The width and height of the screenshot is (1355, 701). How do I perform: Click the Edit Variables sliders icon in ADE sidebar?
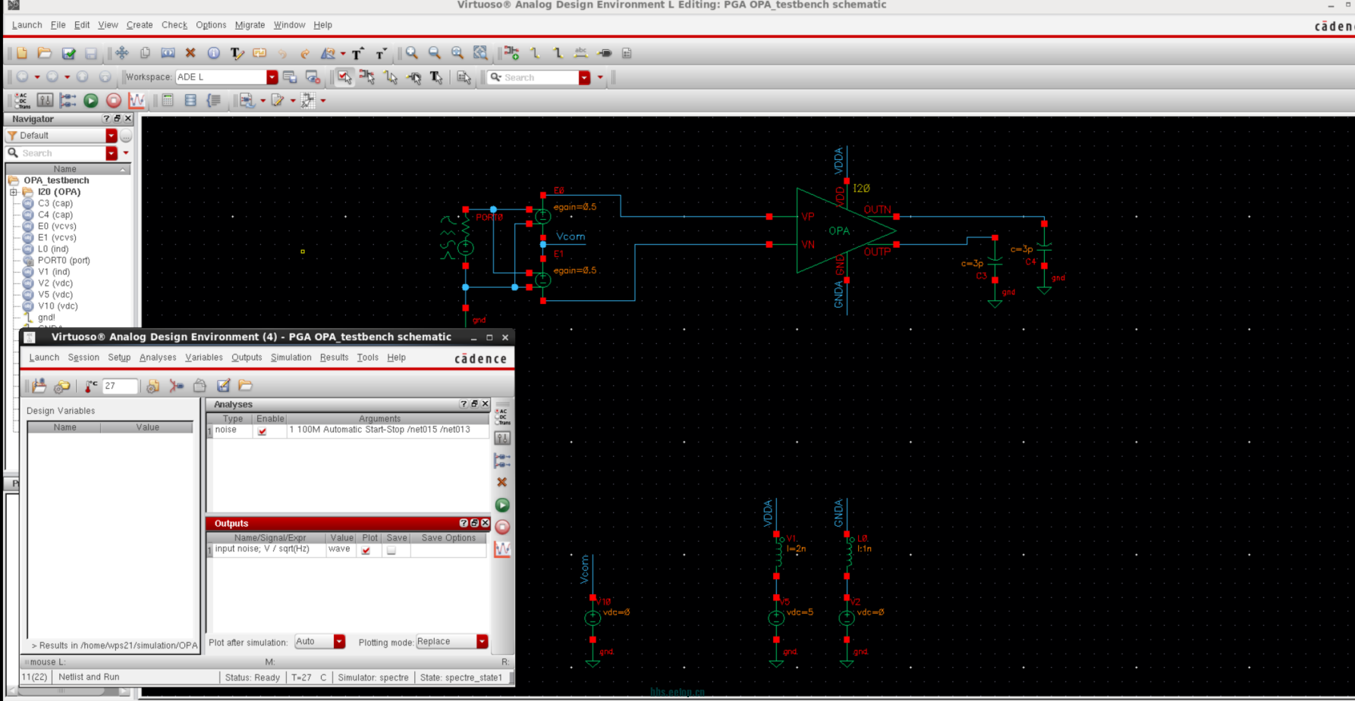[x=502, y=438]
